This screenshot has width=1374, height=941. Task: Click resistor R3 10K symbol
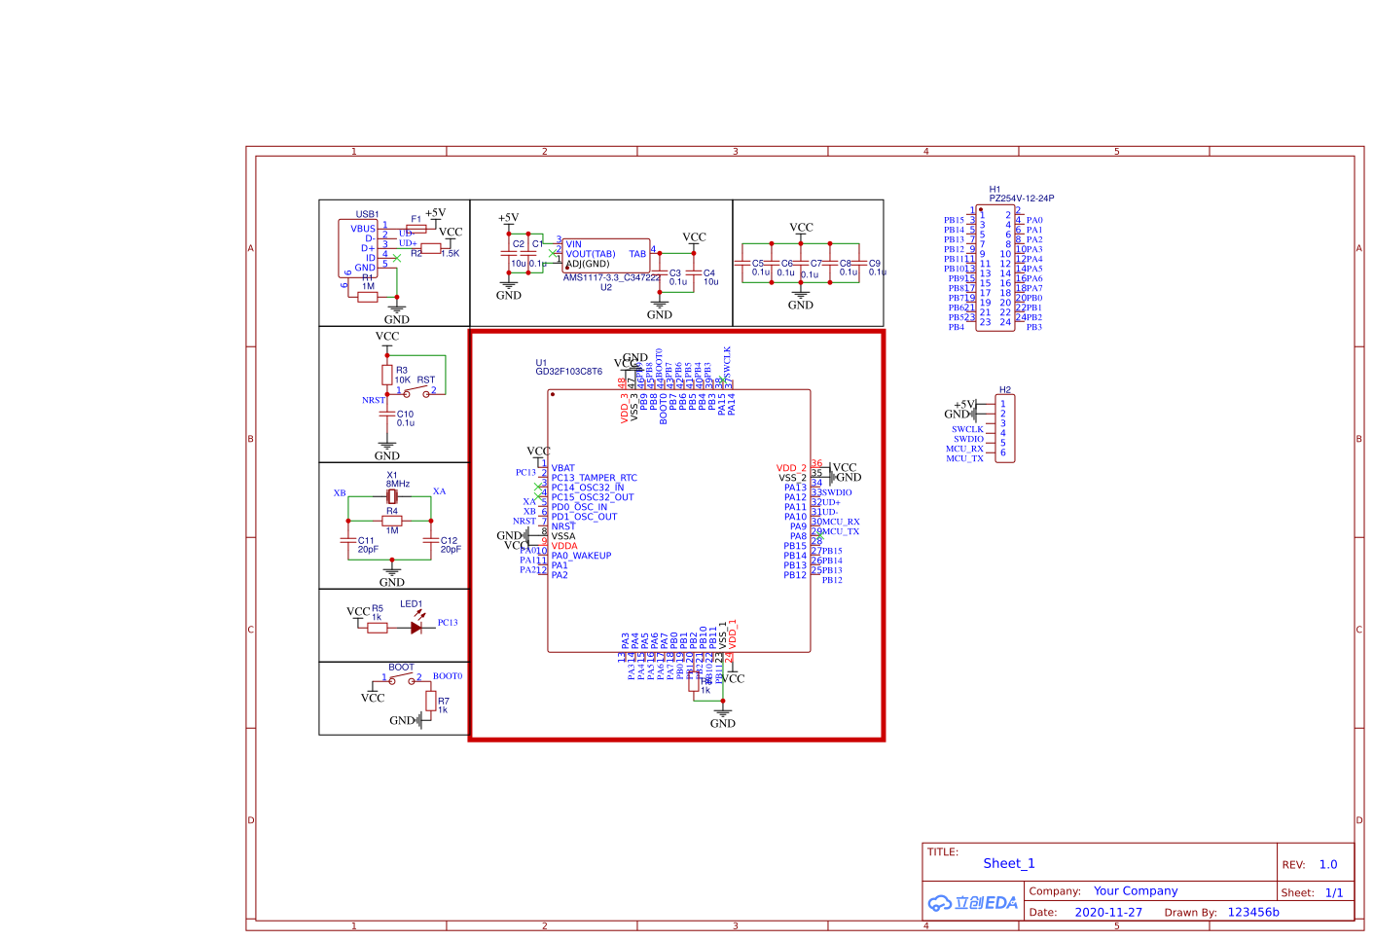[387, 375]
